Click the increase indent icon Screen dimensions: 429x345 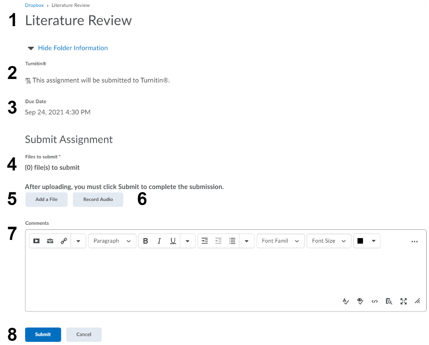coord(205,241)
